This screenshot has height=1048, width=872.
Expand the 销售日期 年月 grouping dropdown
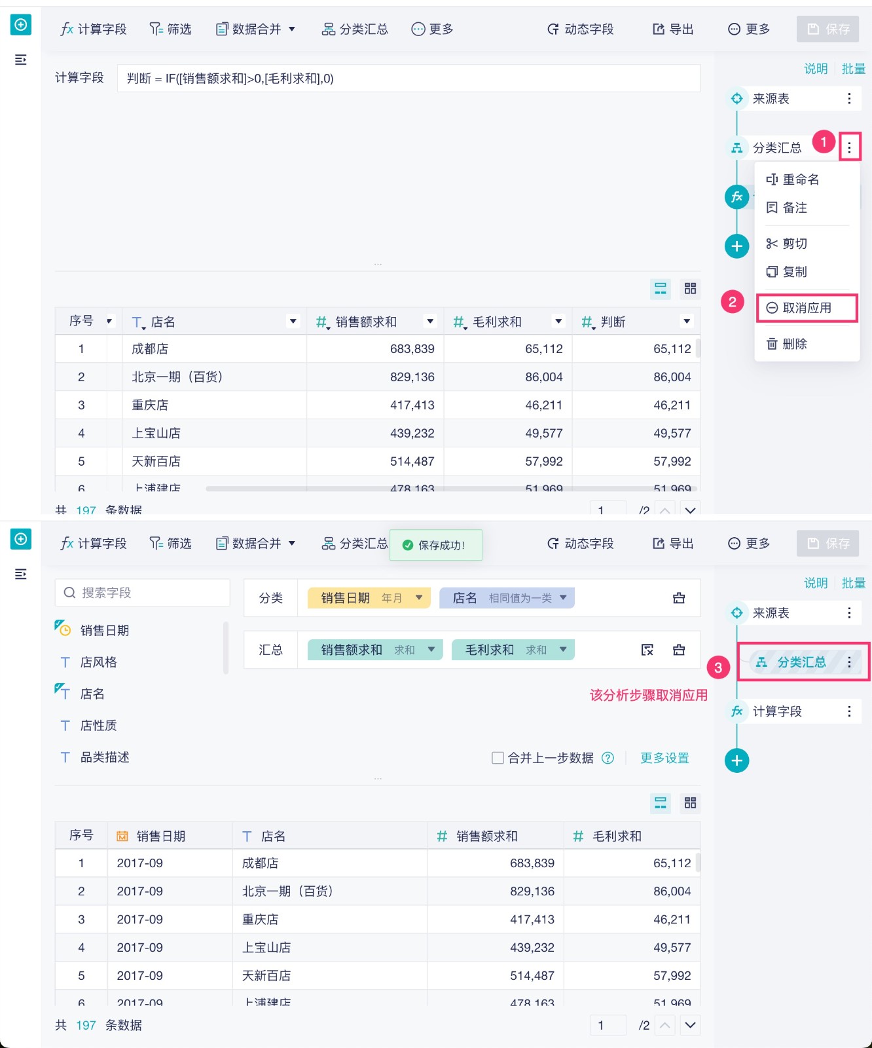(x=419, y=597)
